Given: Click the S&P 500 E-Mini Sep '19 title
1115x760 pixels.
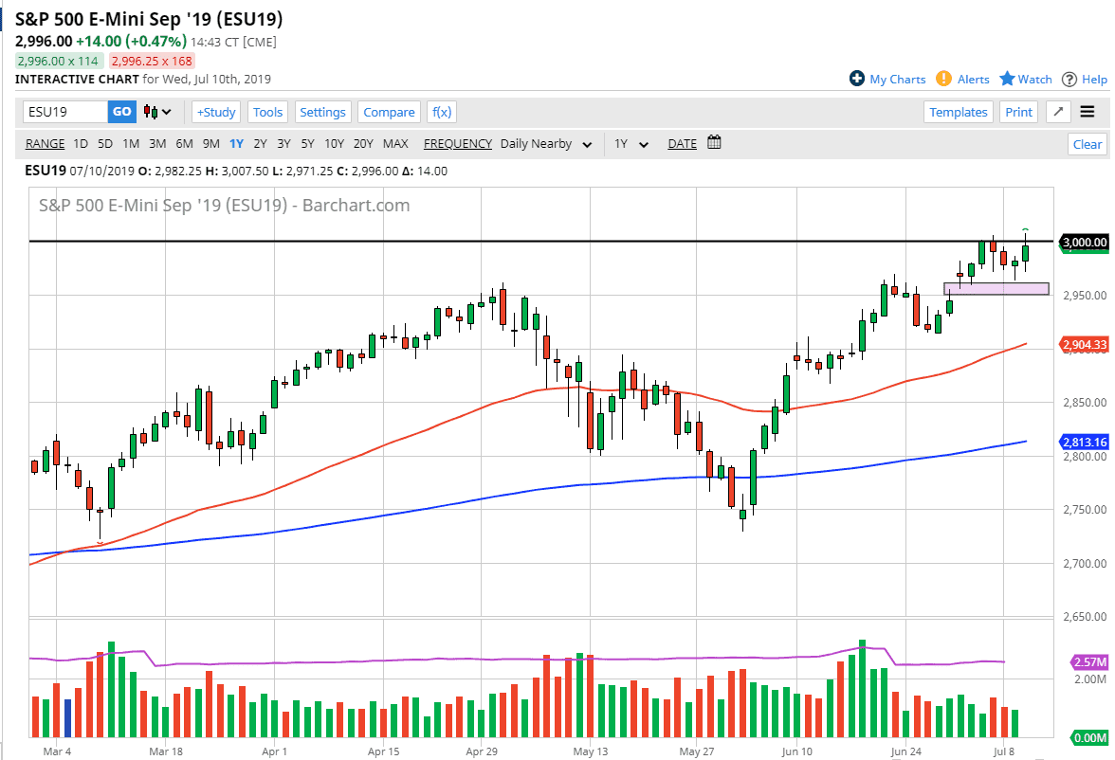Looking at the screenshot, I should point(149,19).
